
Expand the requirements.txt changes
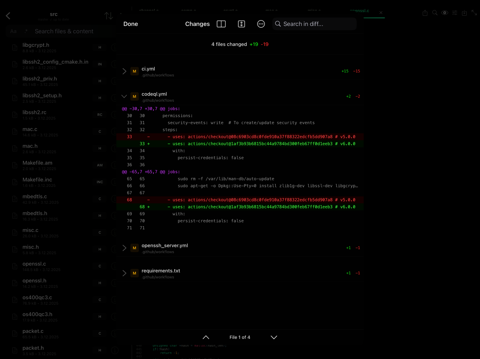click(x=124, y=273)
